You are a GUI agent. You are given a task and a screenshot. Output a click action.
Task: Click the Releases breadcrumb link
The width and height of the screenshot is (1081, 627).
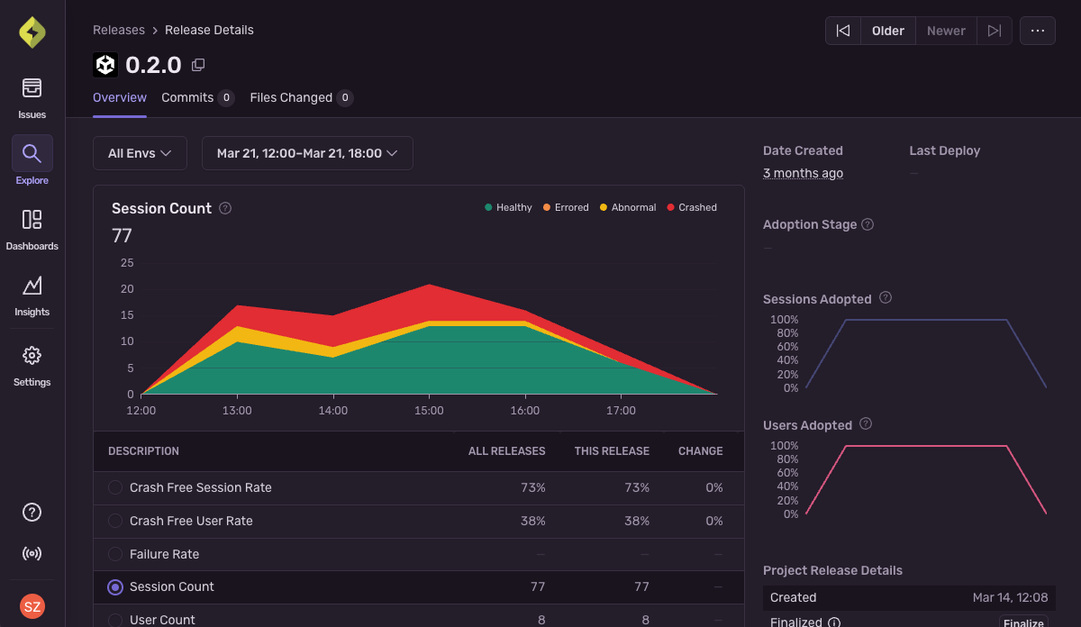tap(118, 30)
